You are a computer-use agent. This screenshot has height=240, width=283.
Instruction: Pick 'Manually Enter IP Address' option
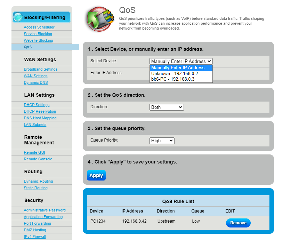(178, 68)
